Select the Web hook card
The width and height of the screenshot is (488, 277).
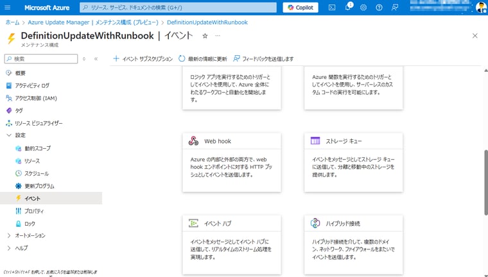click(x=232, y=163)
